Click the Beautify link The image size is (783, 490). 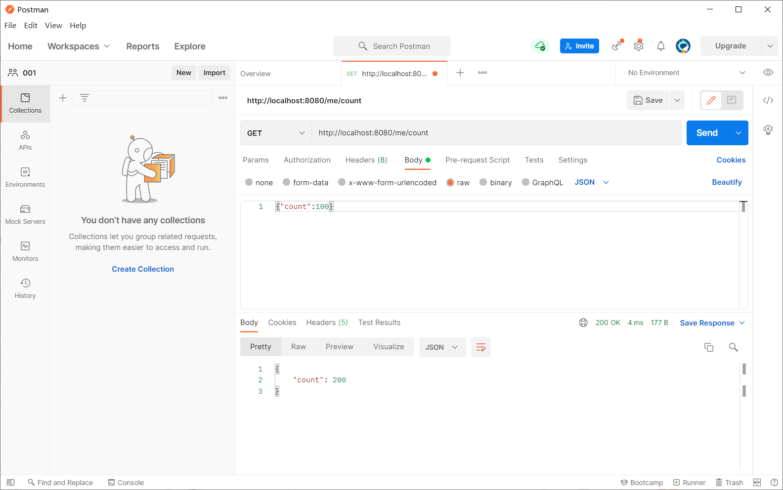pyautogui.click(x=727, y=182)
